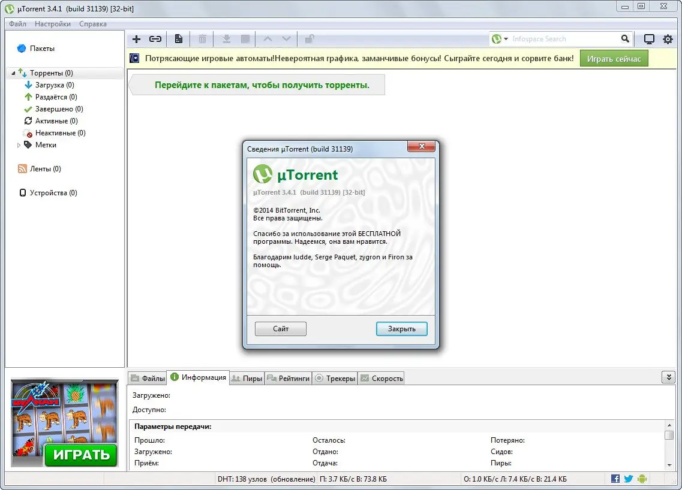Click the Remove torrent trash icon
682x490 pixels.
point(202,39)
